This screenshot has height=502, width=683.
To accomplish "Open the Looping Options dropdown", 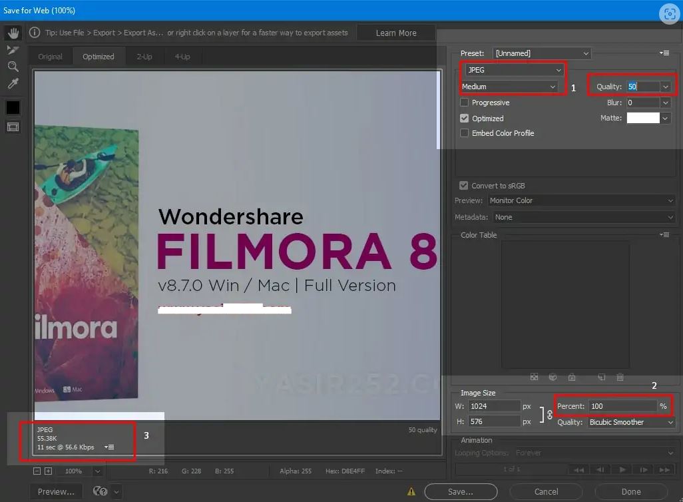I will (x=594, y=453).
